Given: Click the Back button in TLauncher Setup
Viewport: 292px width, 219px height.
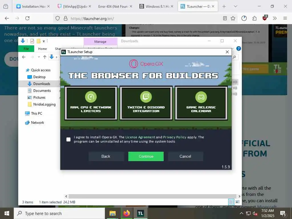Looking at the screenshot, I should pos(106,156).
